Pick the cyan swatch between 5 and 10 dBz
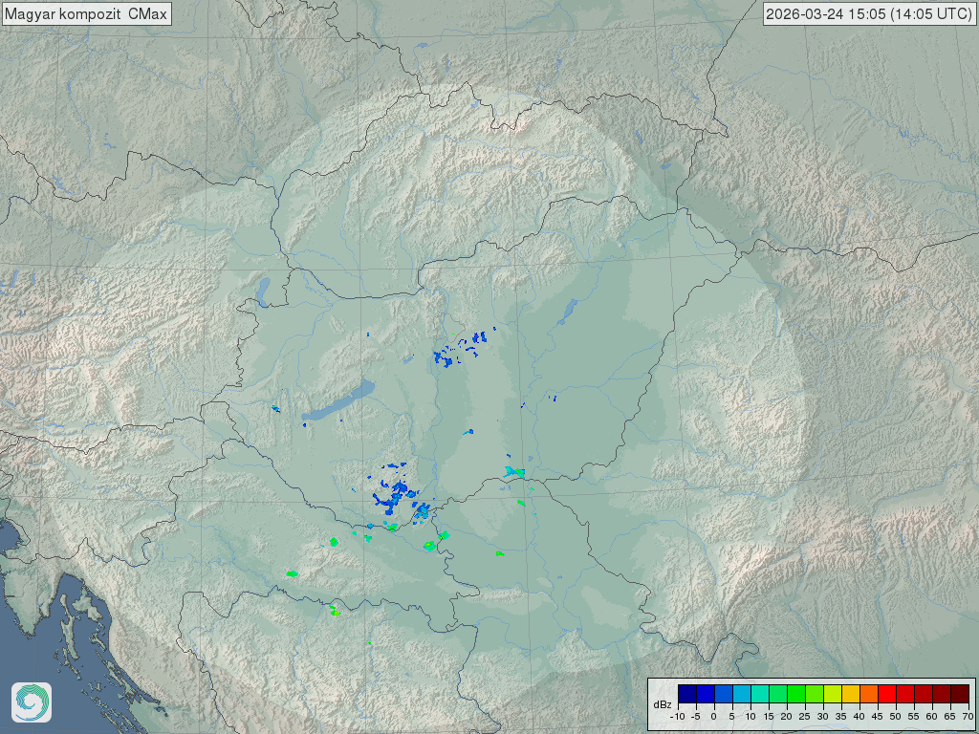The image size is (979, 734). [741, 695]
